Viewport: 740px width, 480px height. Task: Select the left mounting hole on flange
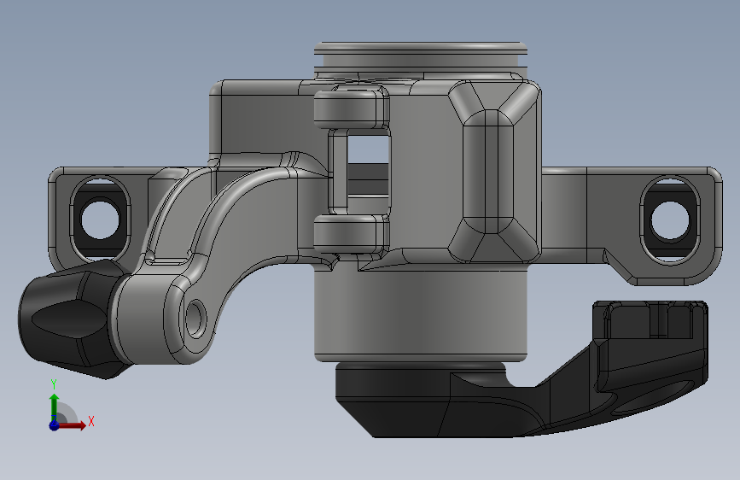click(x=101, y=220)
